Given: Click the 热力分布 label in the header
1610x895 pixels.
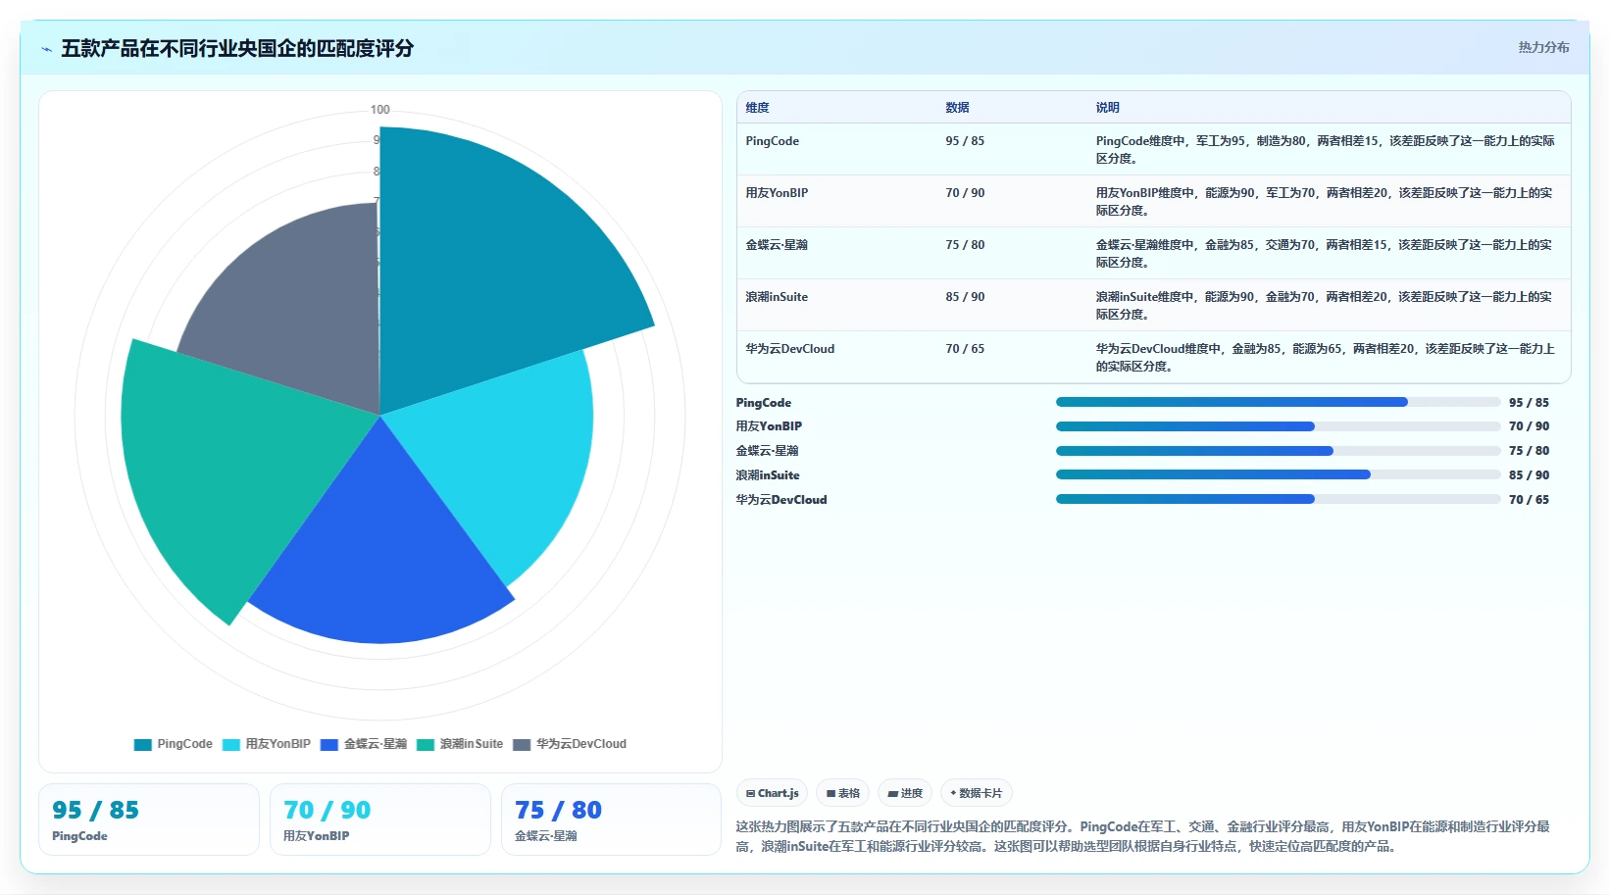Looking at the screenshot, I should 1543,47.
